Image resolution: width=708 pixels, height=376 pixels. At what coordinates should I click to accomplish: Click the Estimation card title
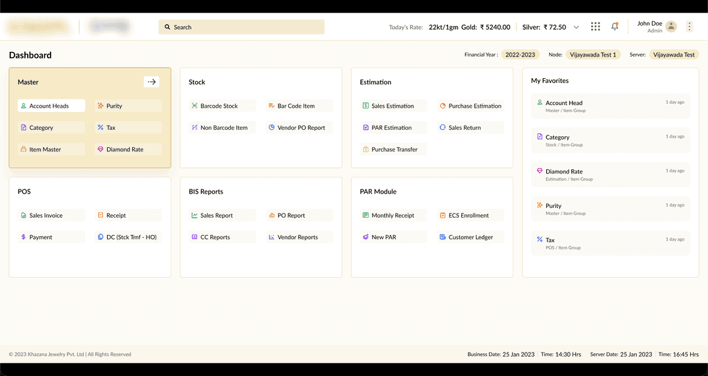click(x=375, y=82)
